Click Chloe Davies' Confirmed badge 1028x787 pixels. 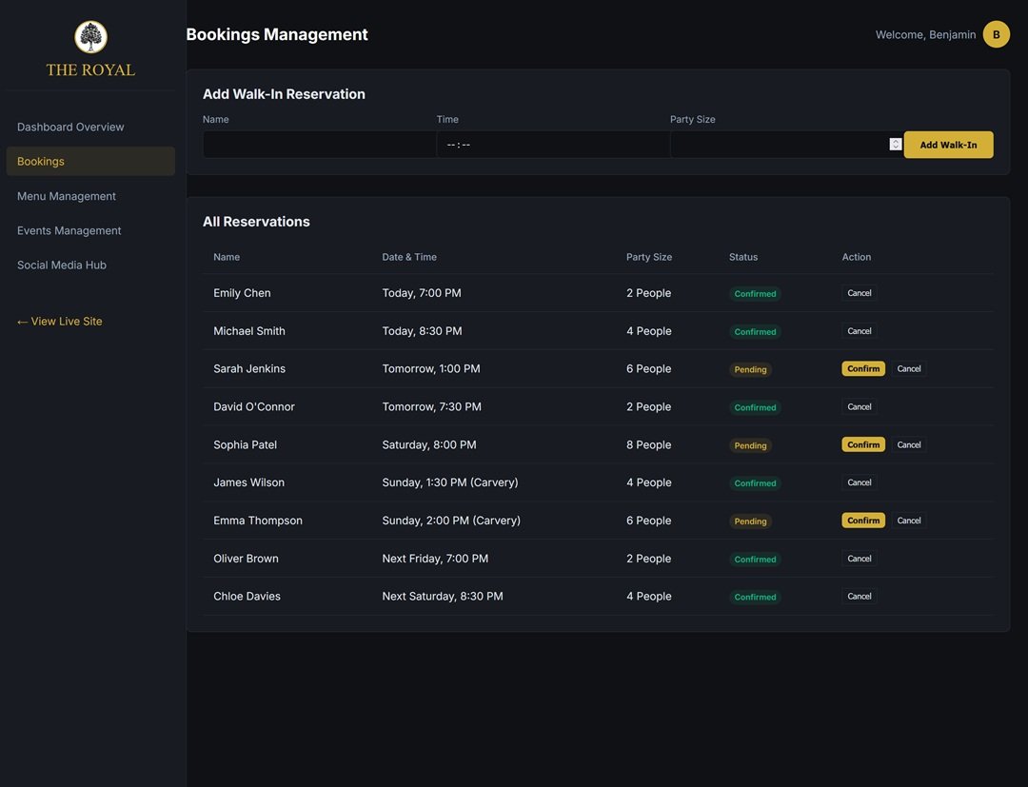click(x=755, y=597)
